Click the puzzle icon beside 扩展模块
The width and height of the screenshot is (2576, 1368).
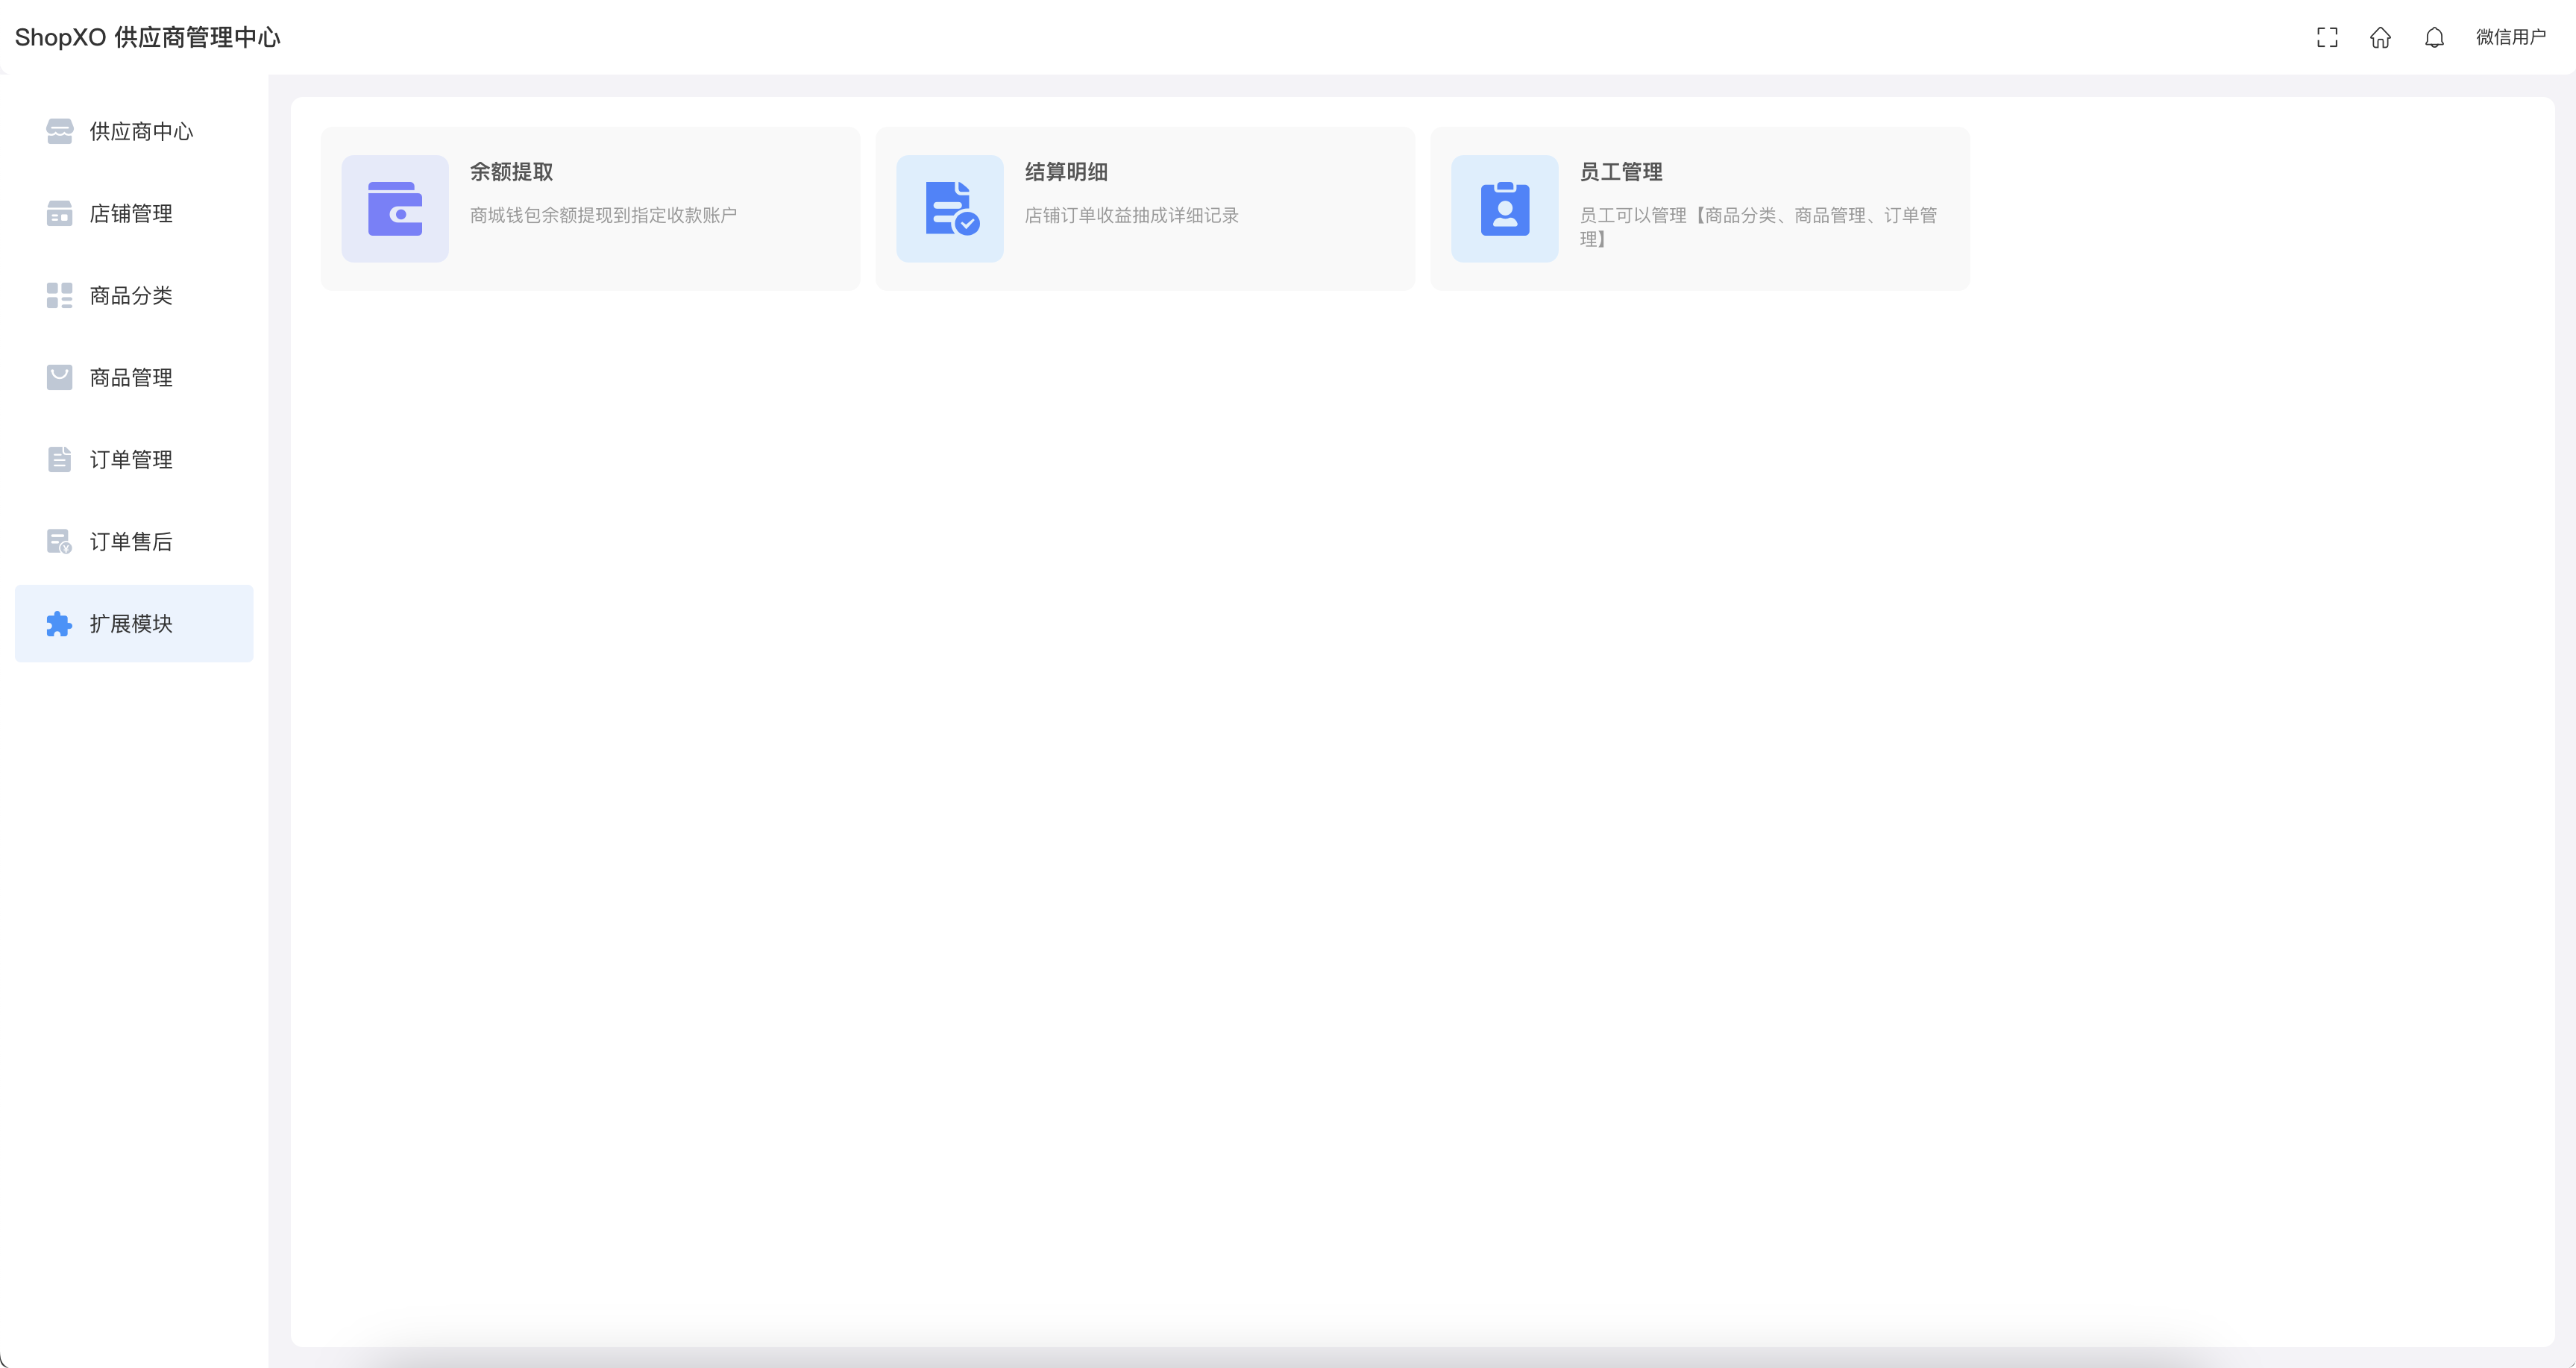(x=59, y=624)
